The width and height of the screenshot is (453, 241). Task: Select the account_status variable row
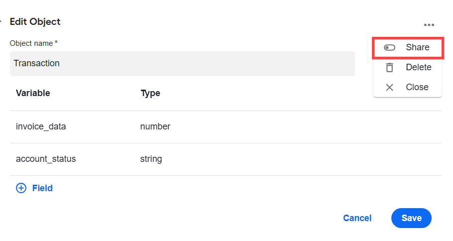[x=226, y=159]
